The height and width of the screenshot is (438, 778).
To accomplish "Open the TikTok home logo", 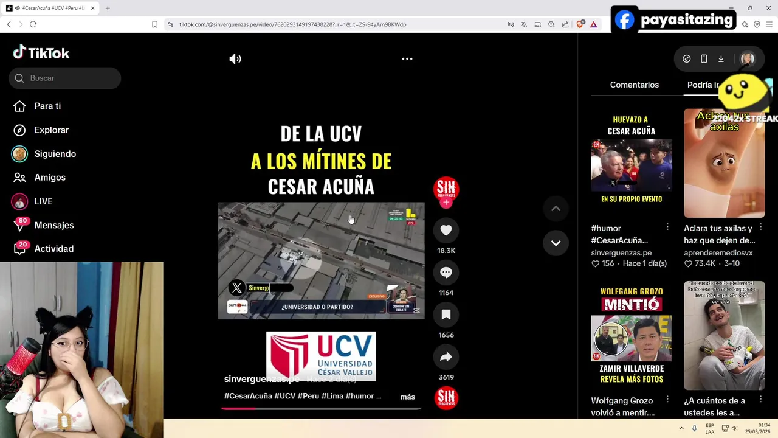I will 41,53.
